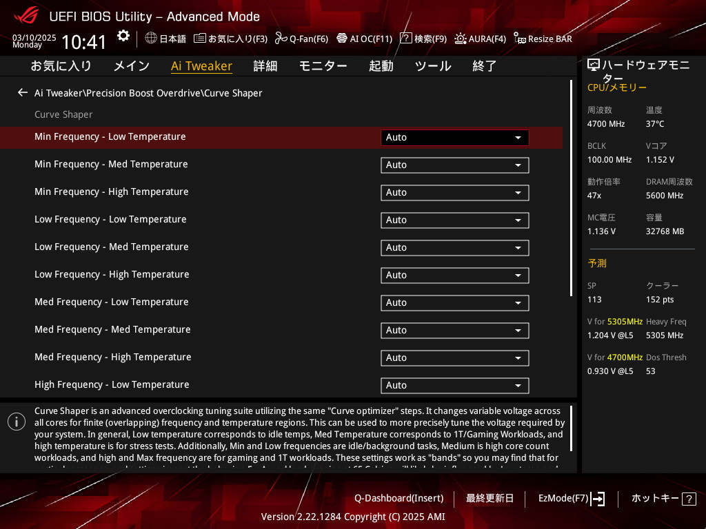Open settings via the gear icon
This screenshot has width=706, height=529.
123,36
